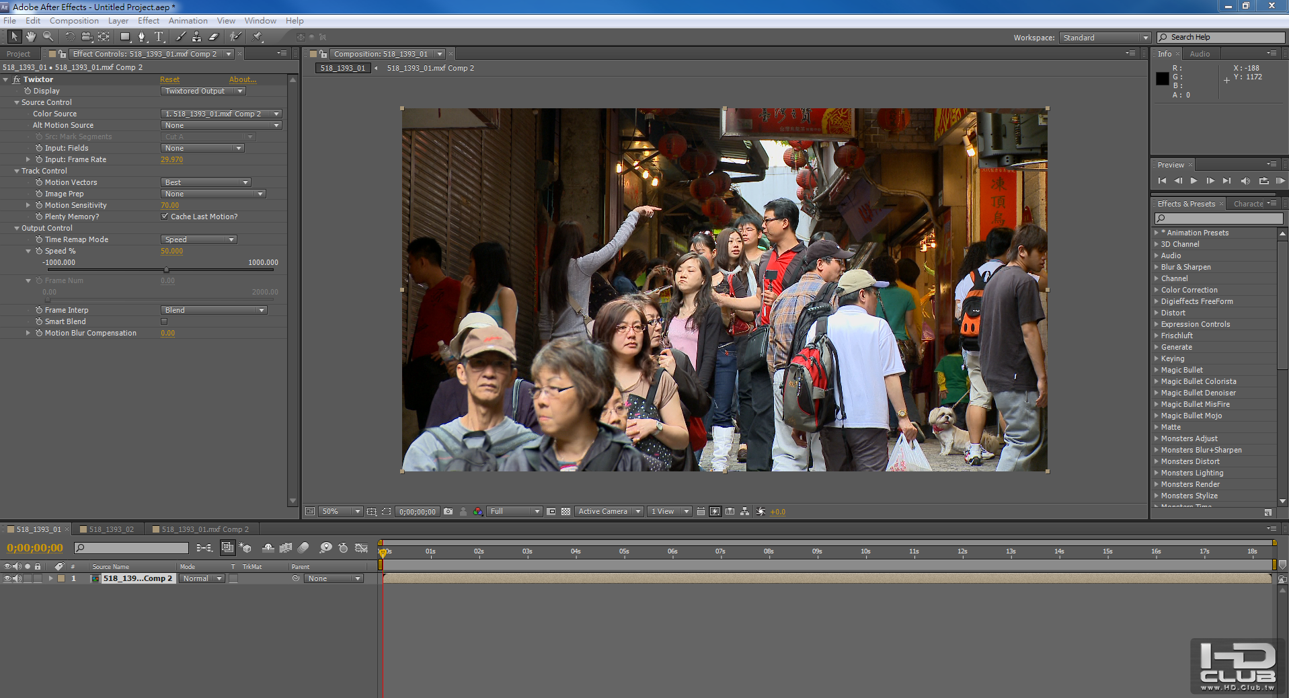Enable the Smart Blend checkbox

(x=164, y=321)
